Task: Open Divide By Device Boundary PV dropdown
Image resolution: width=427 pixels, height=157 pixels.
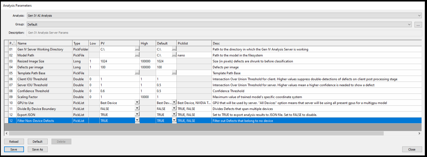Action: [137, 109]
